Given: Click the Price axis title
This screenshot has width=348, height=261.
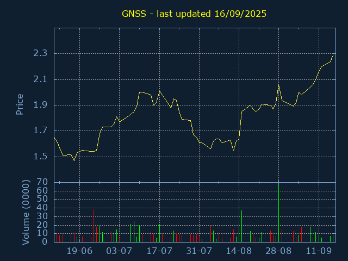Looking at the screenshot, I should coord(20,104).
